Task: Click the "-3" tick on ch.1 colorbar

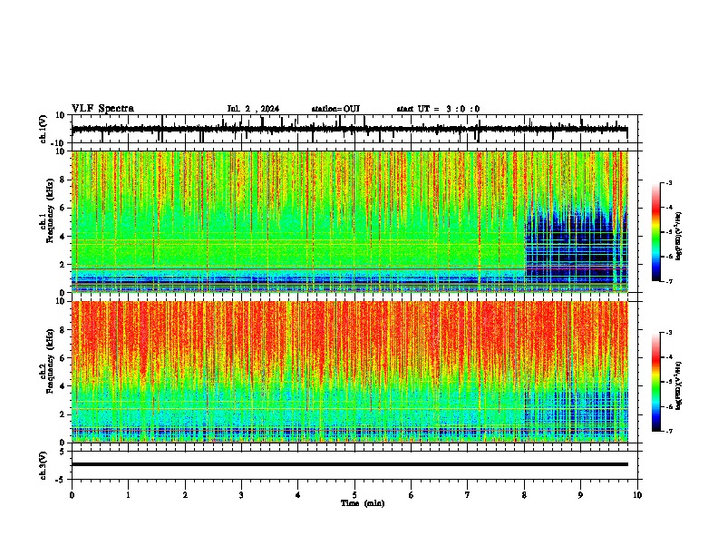Action: pos(669,183)
